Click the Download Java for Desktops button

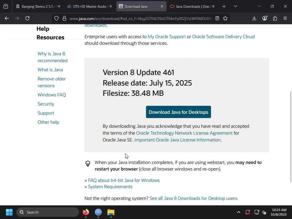tap(179, 112)
